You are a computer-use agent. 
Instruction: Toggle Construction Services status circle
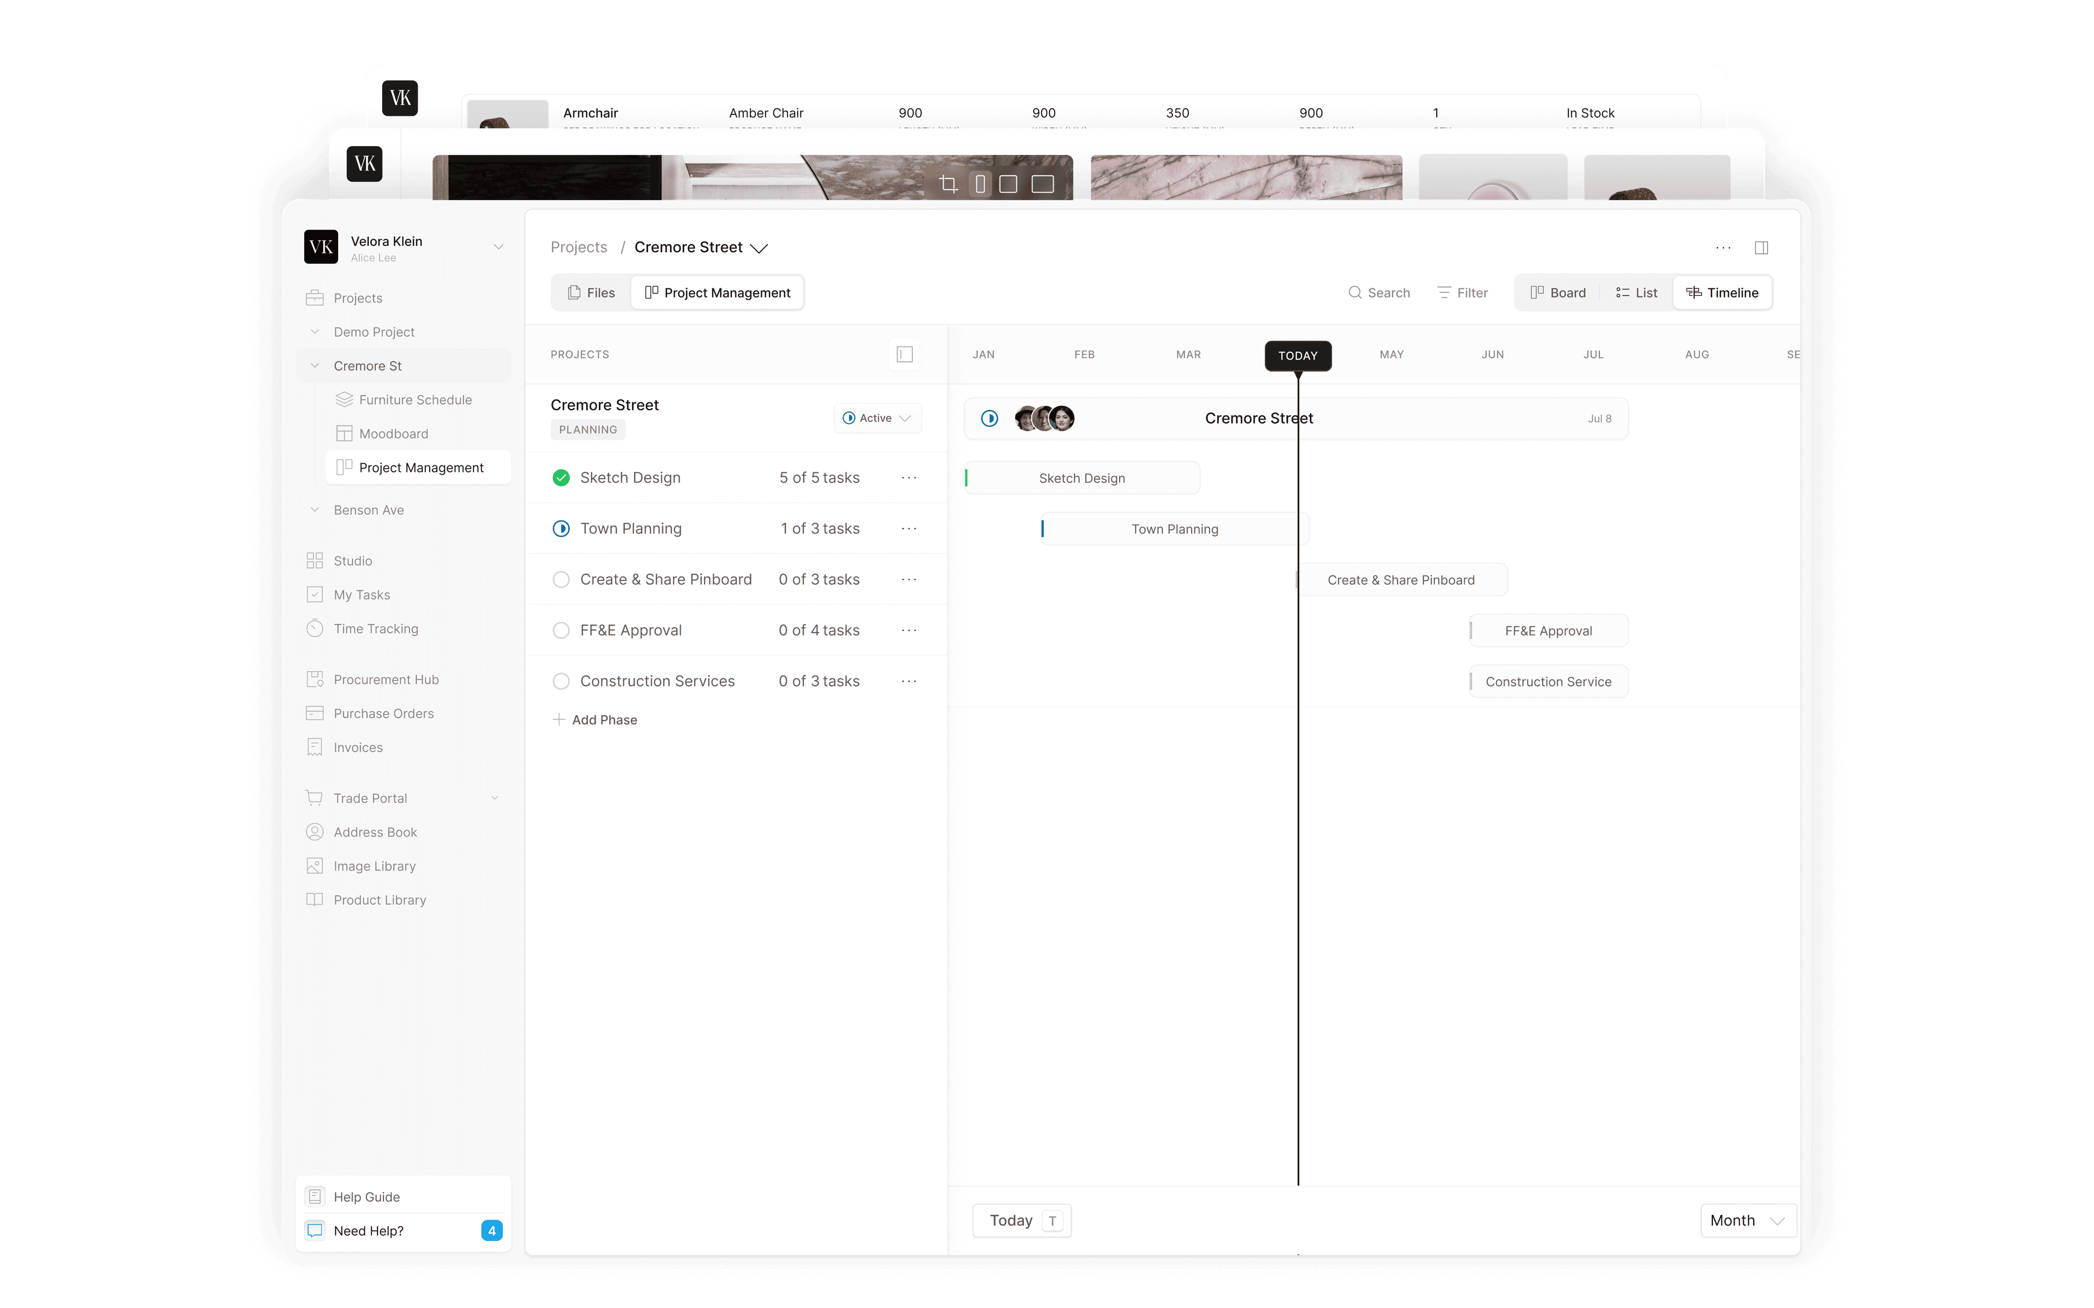tap(561, 681)
